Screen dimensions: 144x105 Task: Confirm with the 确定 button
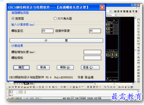[21, 68]
